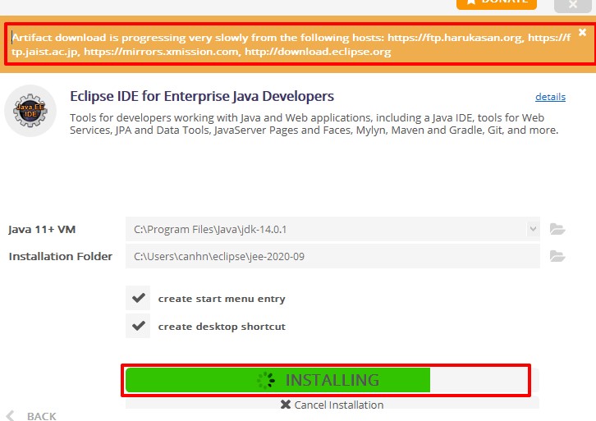Click the INSTALLING progress button
596x421 pixels.
332,380
